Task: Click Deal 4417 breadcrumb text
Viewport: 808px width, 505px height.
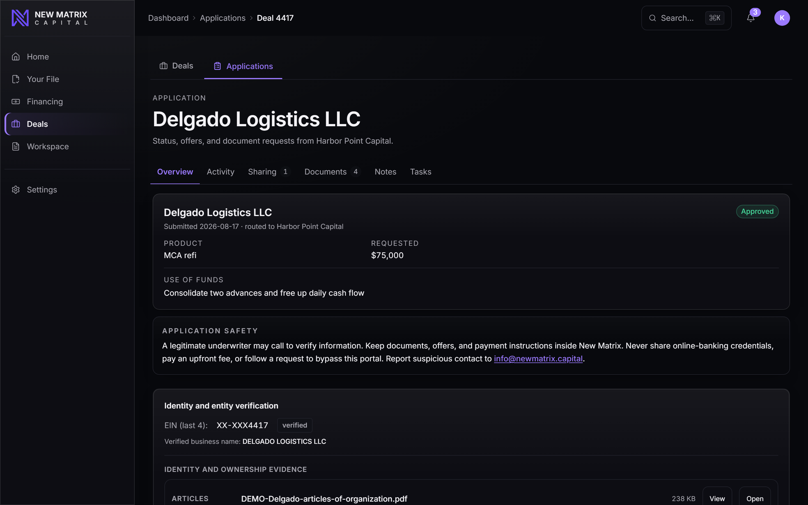Action: 275,18
